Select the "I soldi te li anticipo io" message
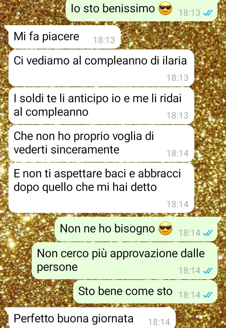Image resolution: width=226 pixels, height=328 pixels. (x=101, y=106)
